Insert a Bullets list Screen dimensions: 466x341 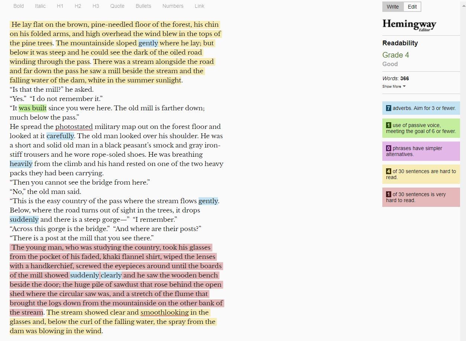(x=143, y=6)
